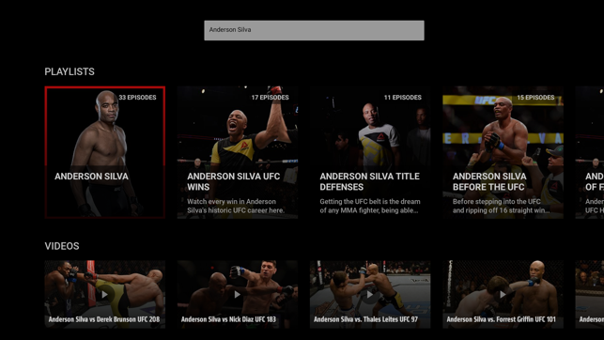Click the Anderson Silva UFC Wins title text
Image resolution: width=604 pixels, height=340 pixels.
tap(234, 181)
